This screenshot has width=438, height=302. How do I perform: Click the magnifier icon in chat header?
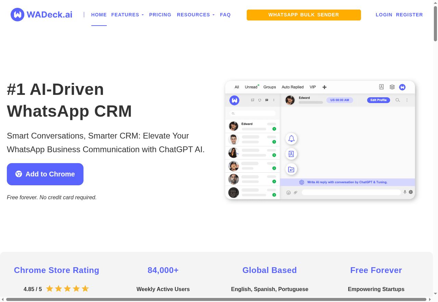click(398, 100)
